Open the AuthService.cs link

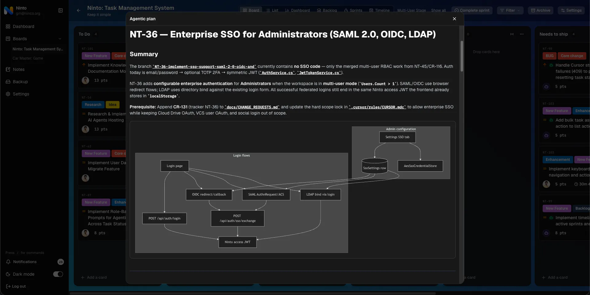click(x=277, y=73)
